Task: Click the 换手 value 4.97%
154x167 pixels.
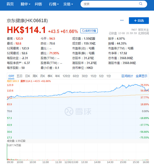Action: point(121,39)
